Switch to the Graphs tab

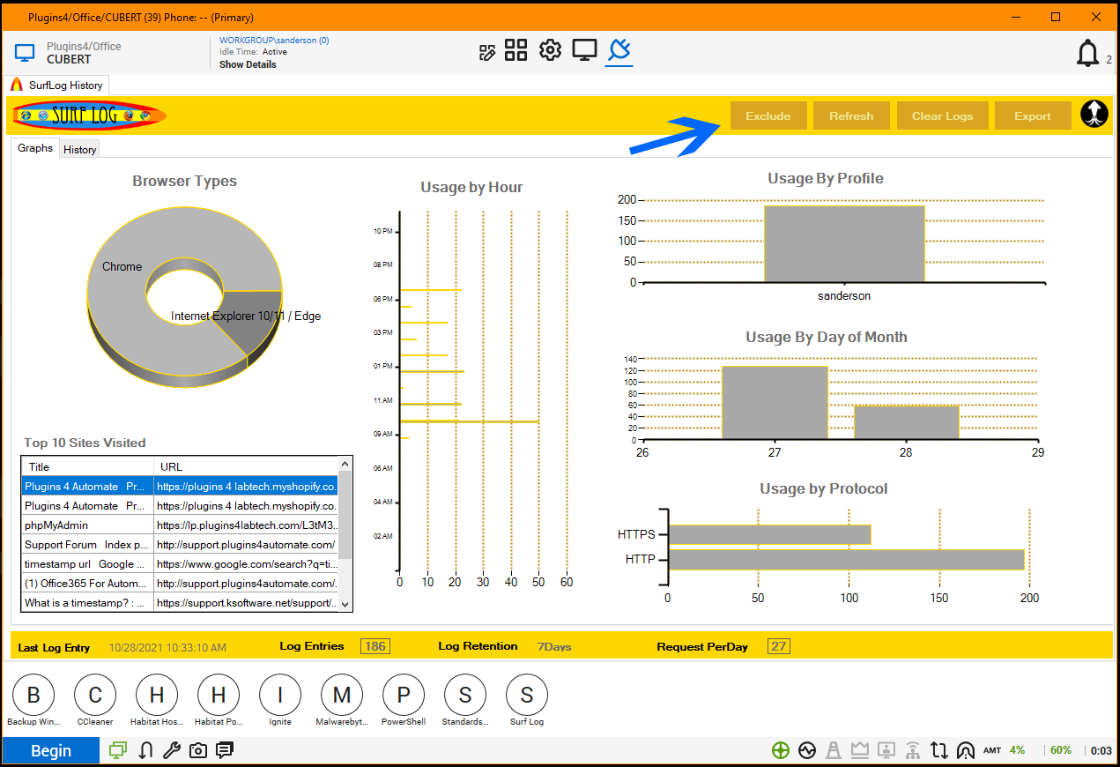coord(35,148)
